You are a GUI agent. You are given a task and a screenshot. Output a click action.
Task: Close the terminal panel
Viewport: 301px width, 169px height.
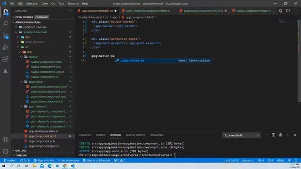coord(295,135)
